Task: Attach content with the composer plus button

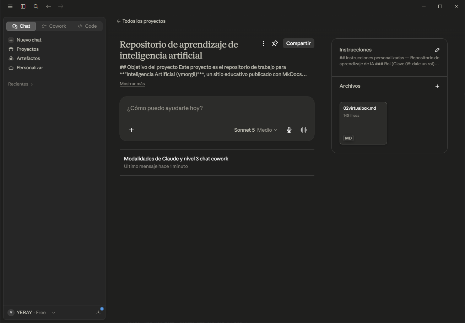Action: pos(131,130)
